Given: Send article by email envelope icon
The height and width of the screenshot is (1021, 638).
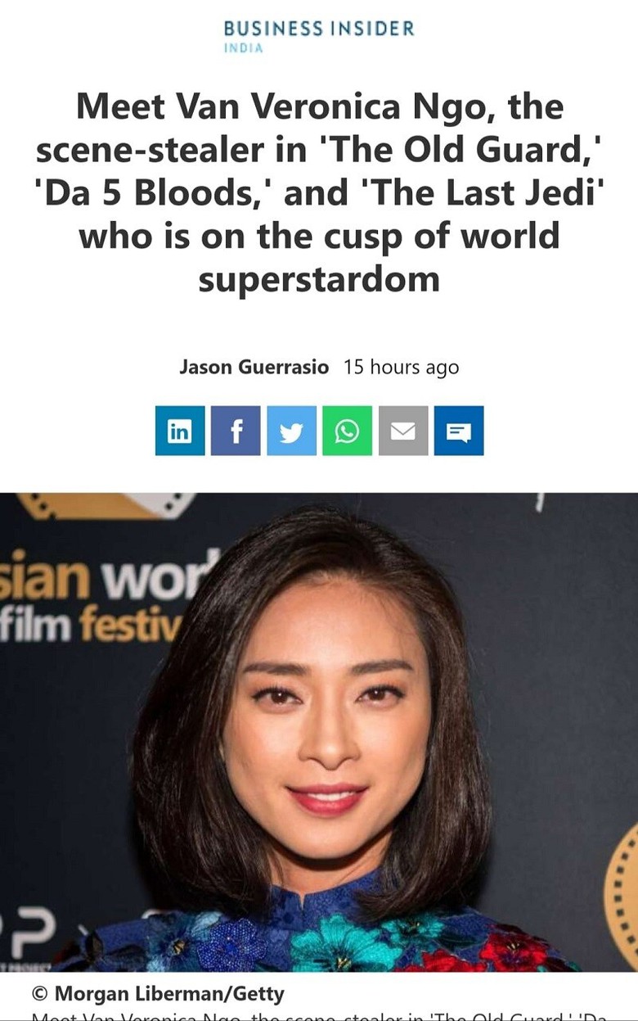Looking at the screenshot, I should point(403,431).
